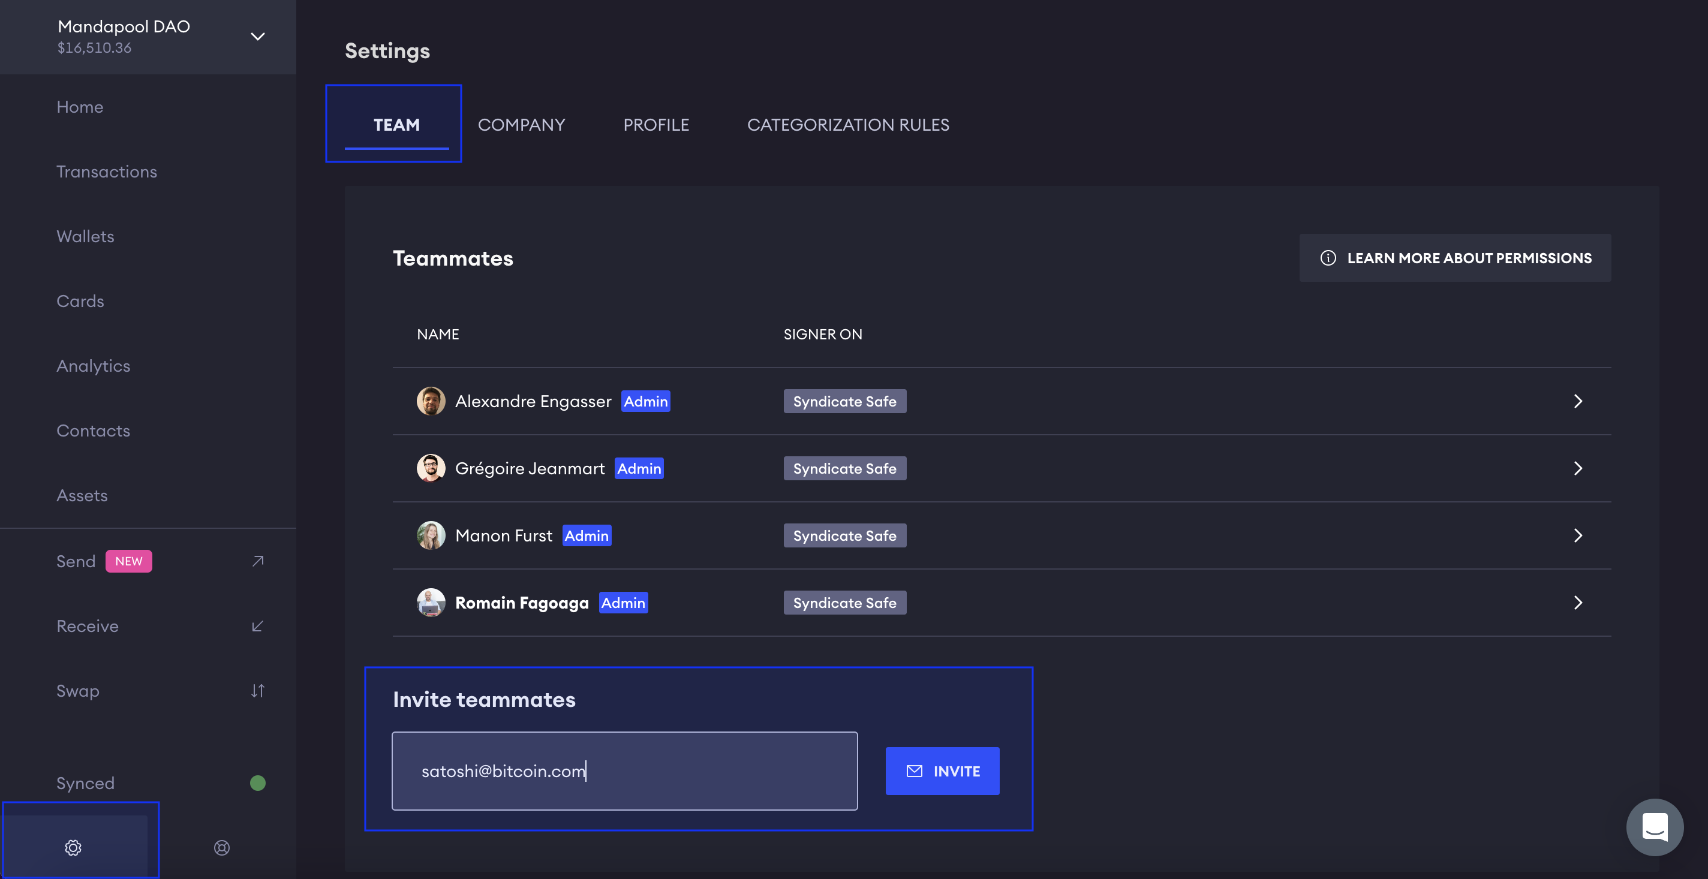This screenshot has height=879, width=1708.
Task: Click the green Synced status dot
Action: [x=258, y=783]
